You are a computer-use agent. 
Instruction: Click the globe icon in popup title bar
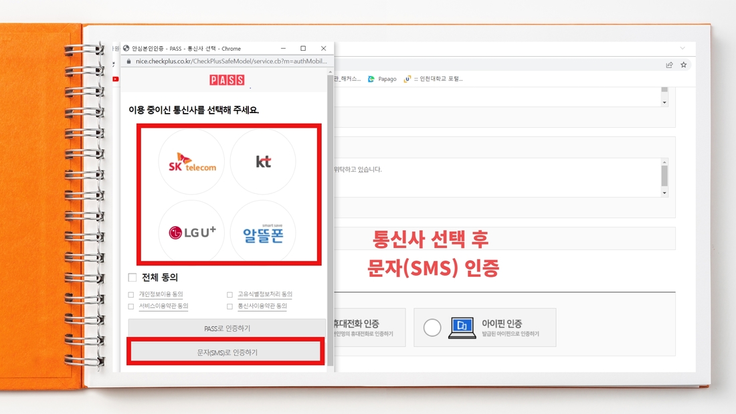126,48
